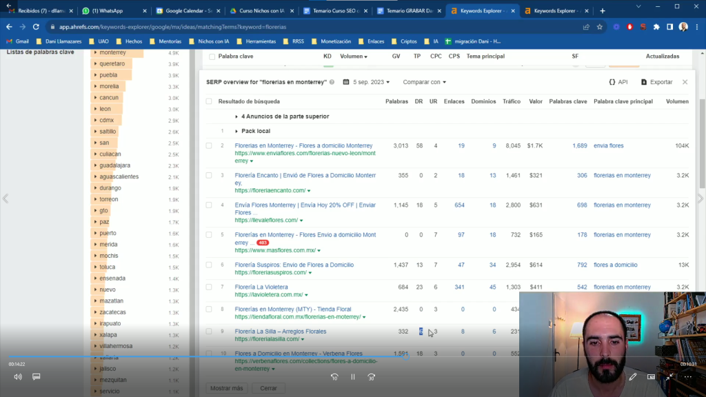
Task: Open the Chrome profile avatar
Action: click(683, 27)
